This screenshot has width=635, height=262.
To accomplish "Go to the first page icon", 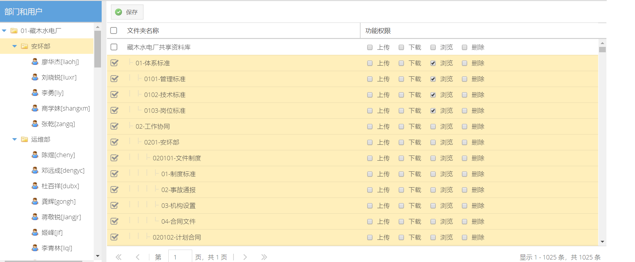I will [118, 257].
